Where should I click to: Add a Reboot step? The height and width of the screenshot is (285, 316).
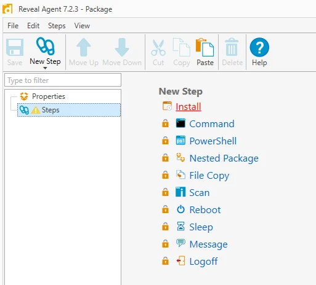coord(205,209)
